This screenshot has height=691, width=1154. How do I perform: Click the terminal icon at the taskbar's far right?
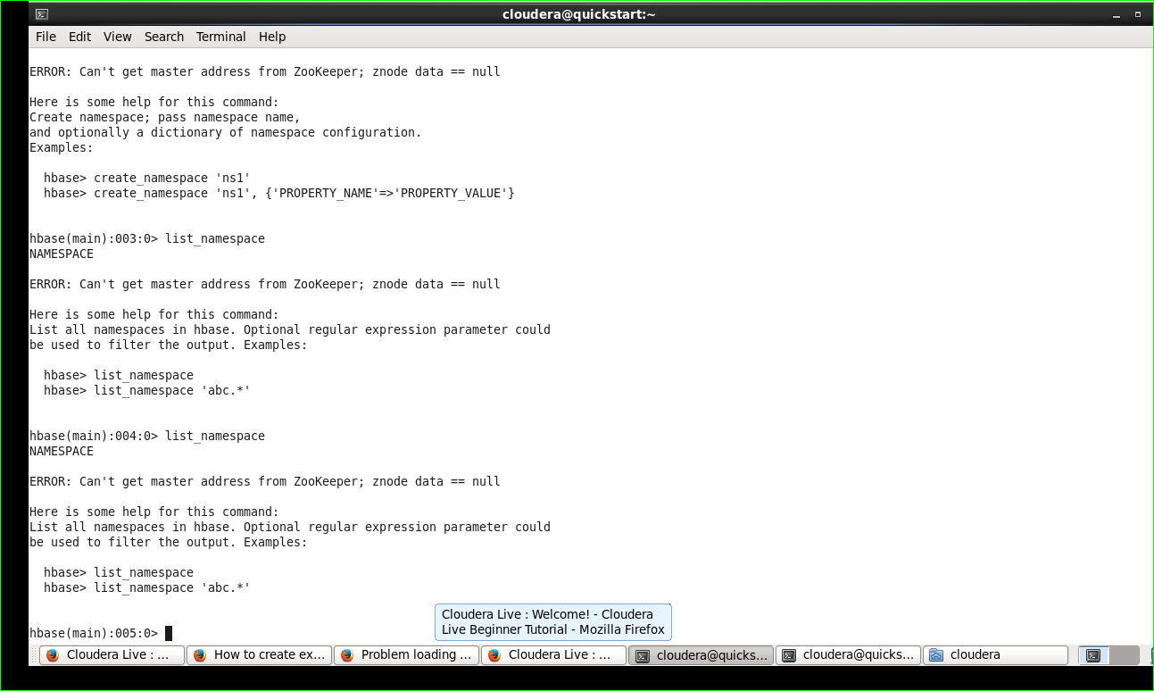[x=1093, y=654]
